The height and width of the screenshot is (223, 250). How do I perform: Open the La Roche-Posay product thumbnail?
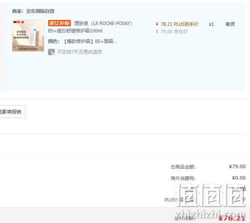coord(28,35)
